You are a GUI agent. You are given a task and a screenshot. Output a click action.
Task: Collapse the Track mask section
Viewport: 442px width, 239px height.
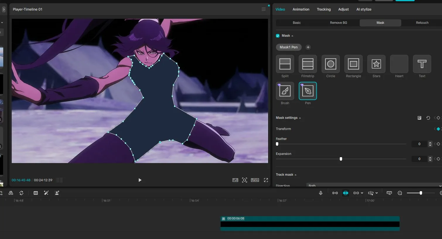click(x=296, y=175)
